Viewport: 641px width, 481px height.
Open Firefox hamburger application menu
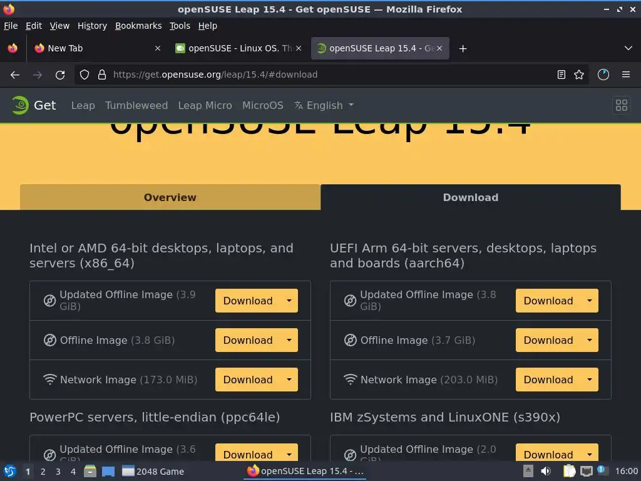point(626,75)
